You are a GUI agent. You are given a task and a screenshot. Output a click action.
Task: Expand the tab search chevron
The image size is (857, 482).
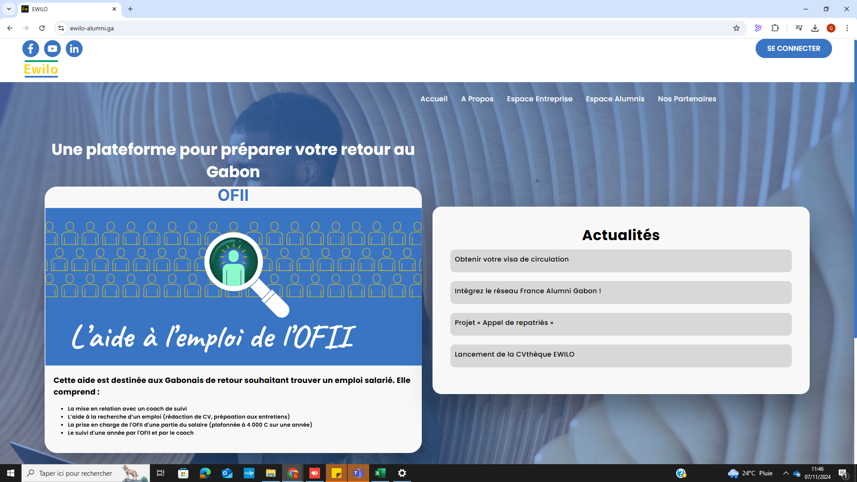pos(9,9)
